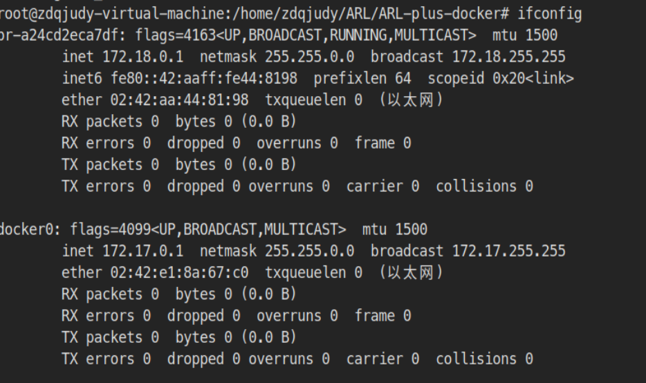646x383 pixels.
Task: Click docker0 mtu 1500 value
Action: 395,230
